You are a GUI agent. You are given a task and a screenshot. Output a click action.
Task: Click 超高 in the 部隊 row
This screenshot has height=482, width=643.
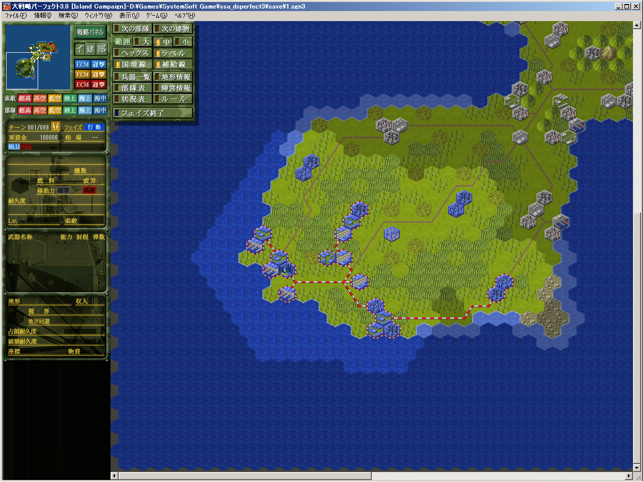[x=25, y=110]
